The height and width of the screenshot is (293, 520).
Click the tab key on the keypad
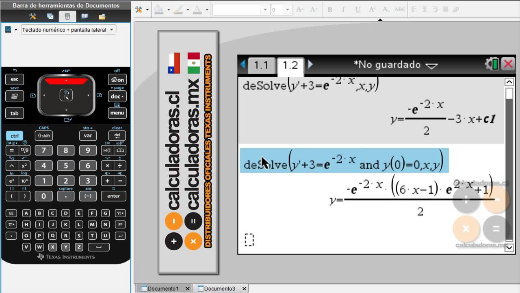coord(14,113)
